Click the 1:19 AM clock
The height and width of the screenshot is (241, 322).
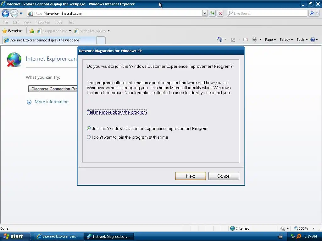click(x=310, y=236)
